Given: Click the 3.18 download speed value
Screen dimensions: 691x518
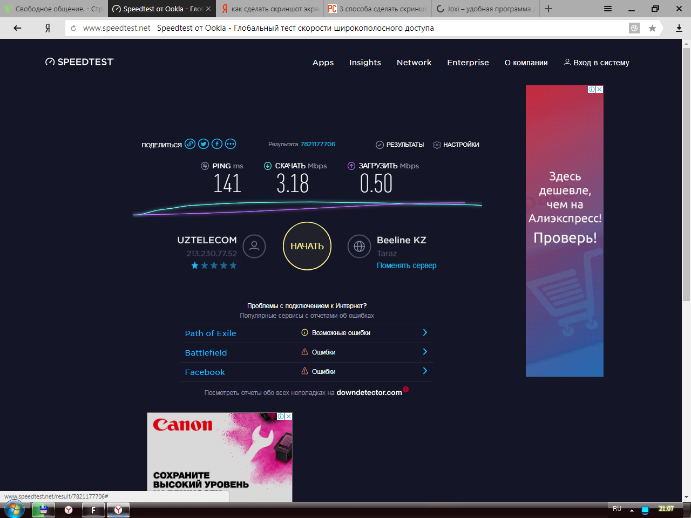Looking at the screenshot, I should 293,183.
